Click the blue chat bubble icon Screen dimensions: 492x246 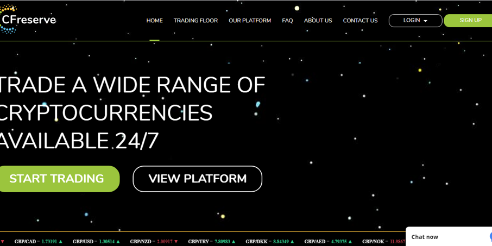(x=490, y=237)
